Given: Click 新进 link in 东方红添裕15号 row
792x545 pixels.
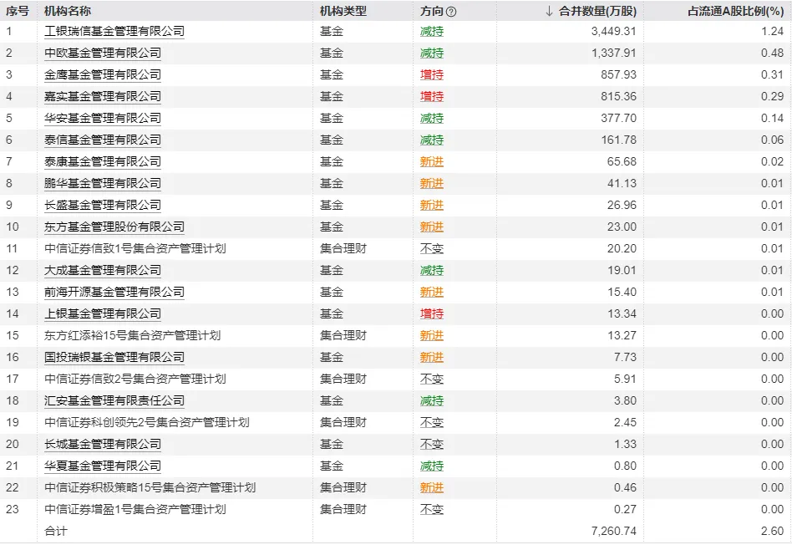Looking at the screenshot, I should pos(432,336).
